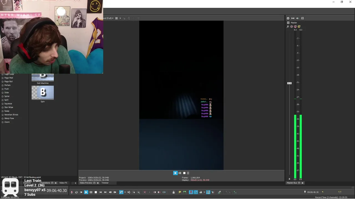Click the Overlays grid icon in preview
The image size is (355, 199).
116,18
